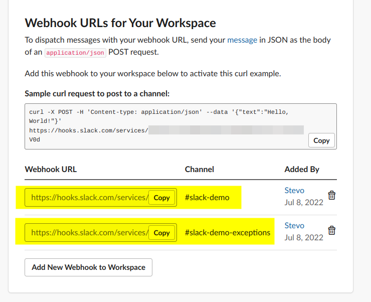Copy the #slack-demo webhook URL
Image resolution: width=371 pixels, height=302 pixels.
pos(161,198)
